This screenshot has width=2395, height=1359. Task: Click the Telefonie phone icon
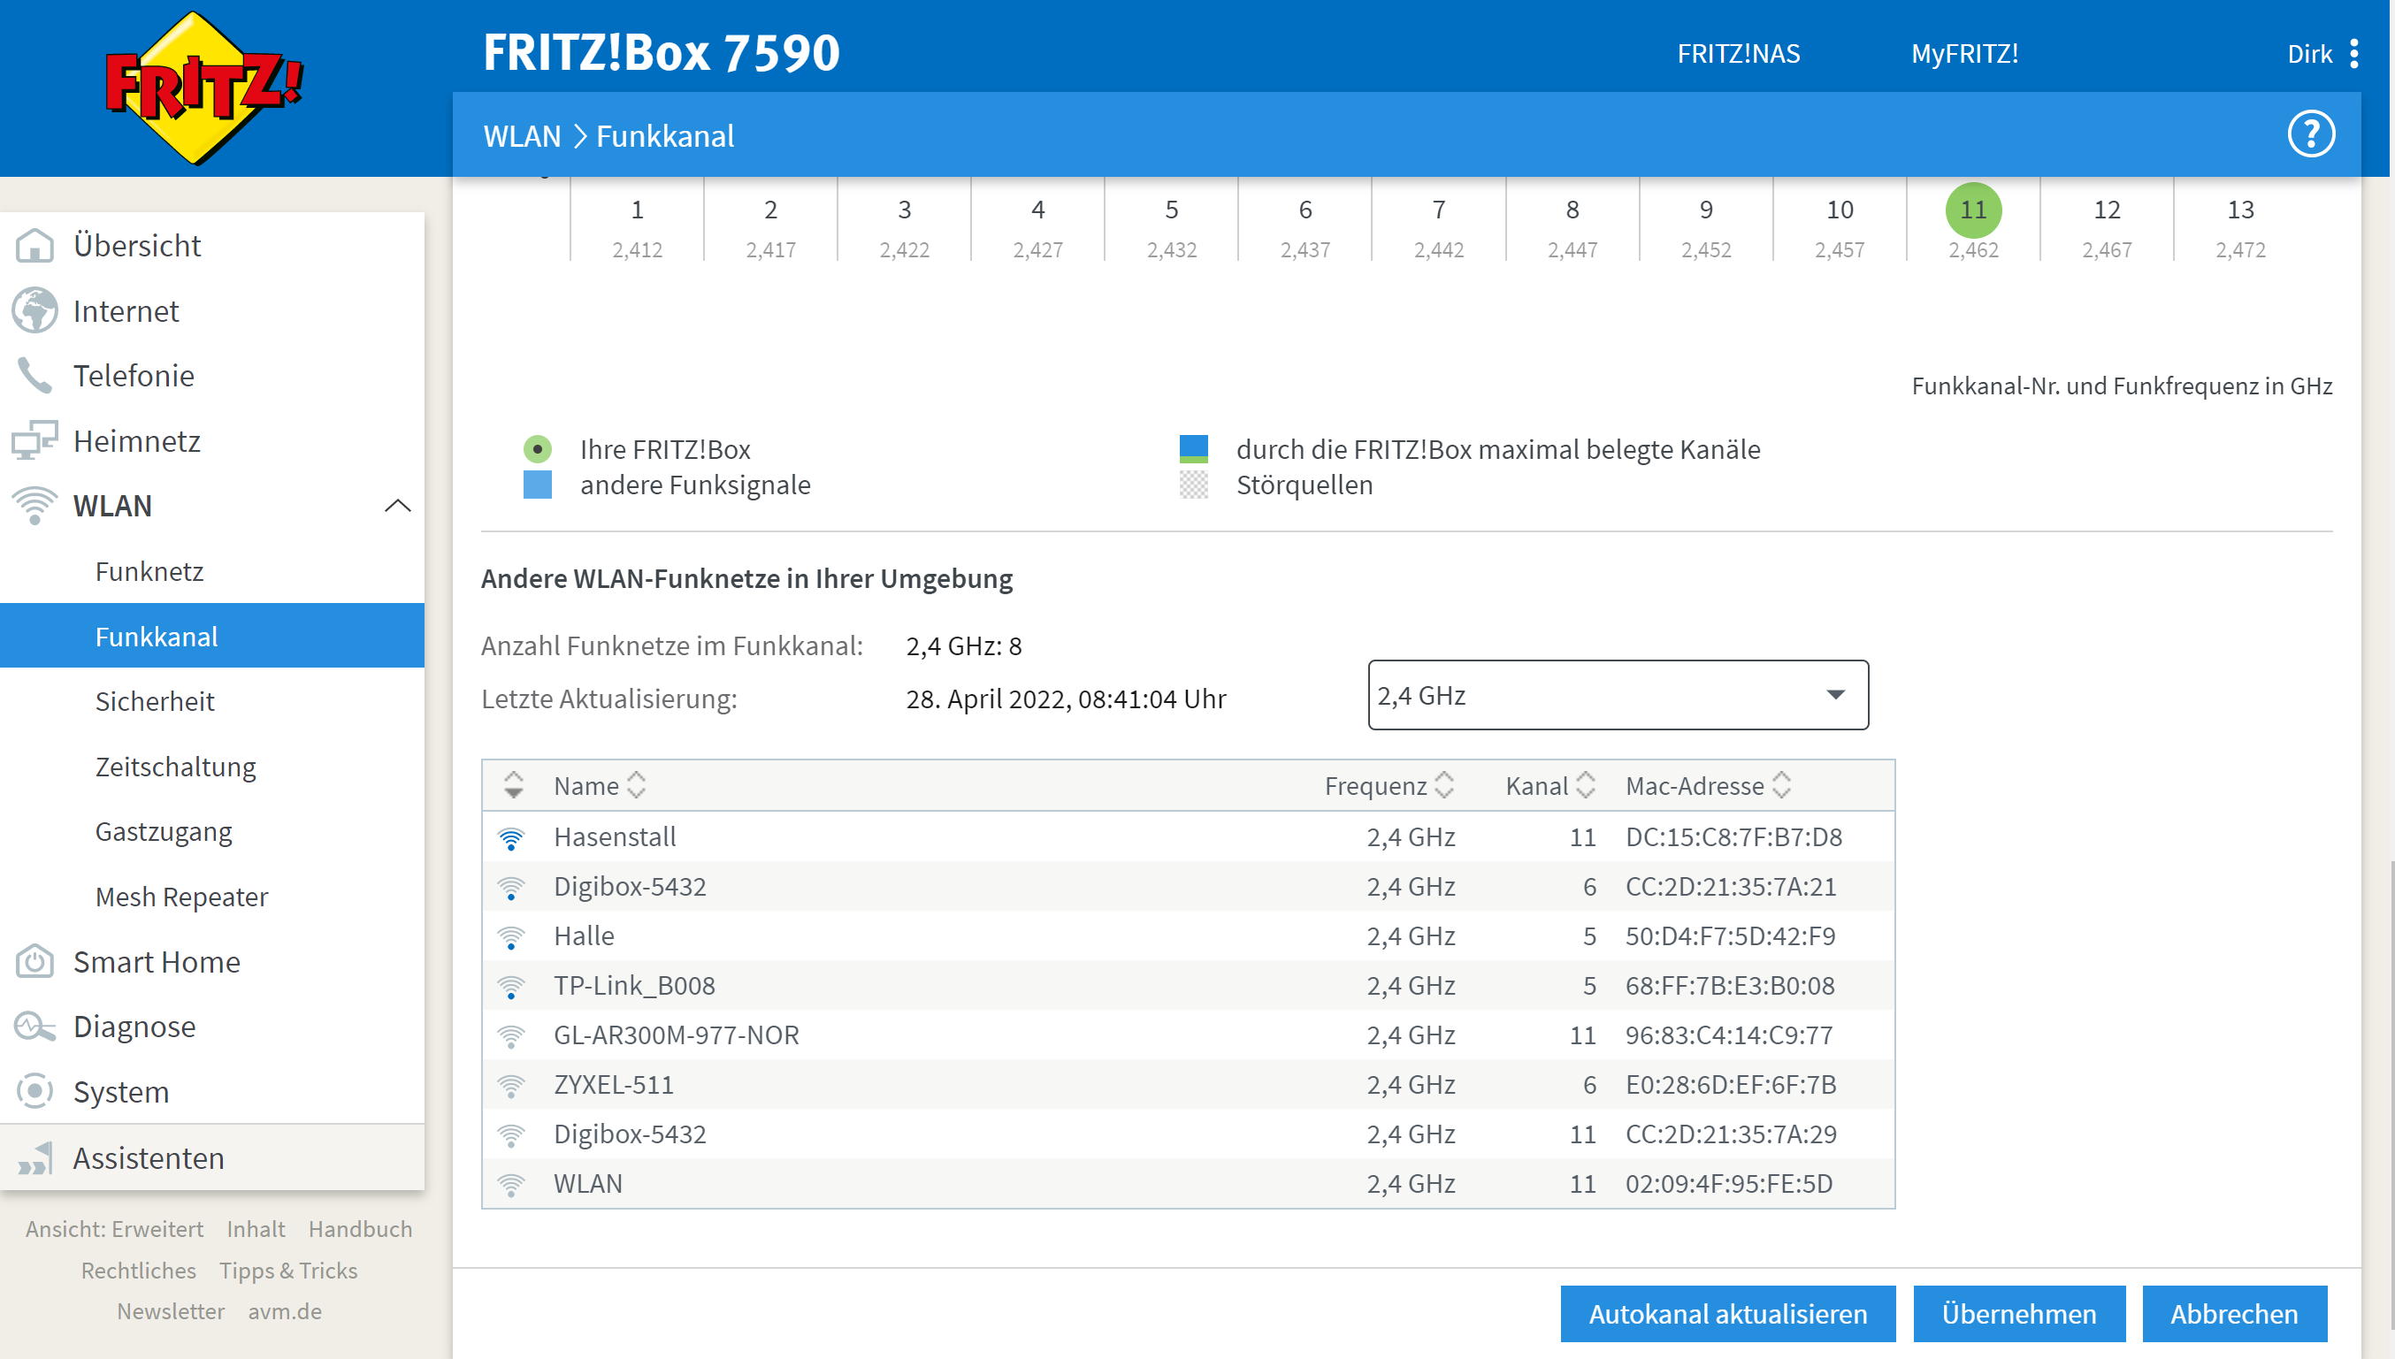(34, 375)
